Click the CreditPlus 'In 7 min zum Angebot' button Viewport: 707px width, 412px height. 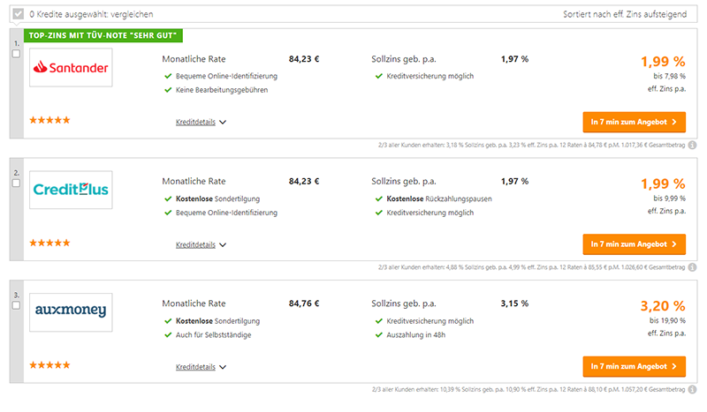coord(634,244)
